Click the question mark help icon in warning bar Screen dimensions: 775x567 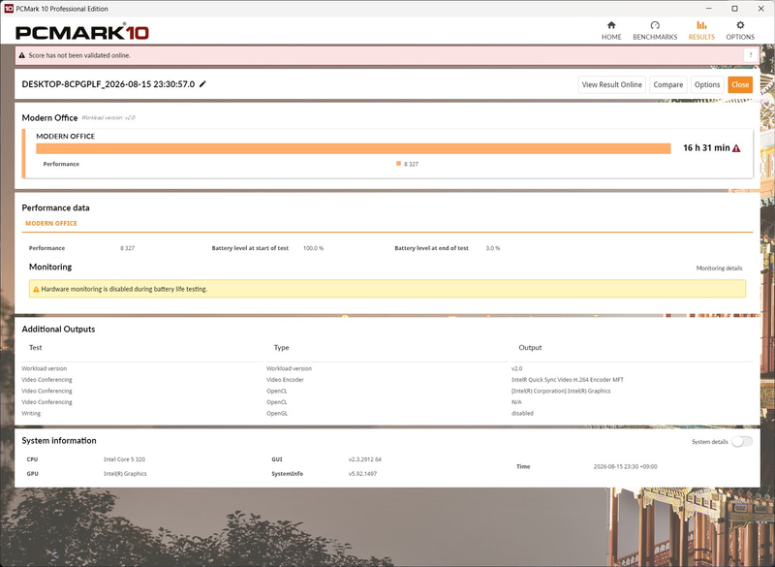click(x=750, y=55)
